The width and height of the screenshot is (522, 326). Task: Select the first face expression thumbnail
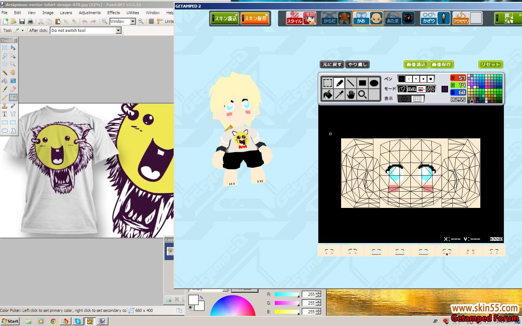(x=329, y=251)
